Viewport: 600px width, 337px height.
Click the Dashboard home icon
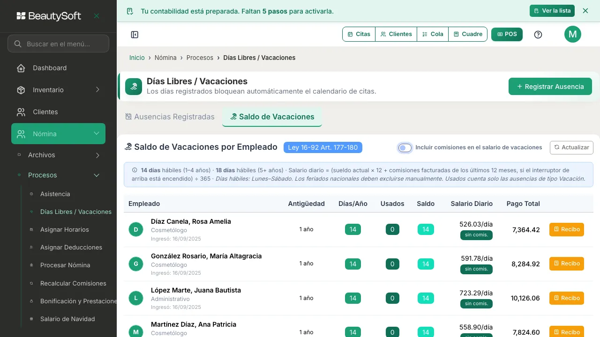[21, 68]
